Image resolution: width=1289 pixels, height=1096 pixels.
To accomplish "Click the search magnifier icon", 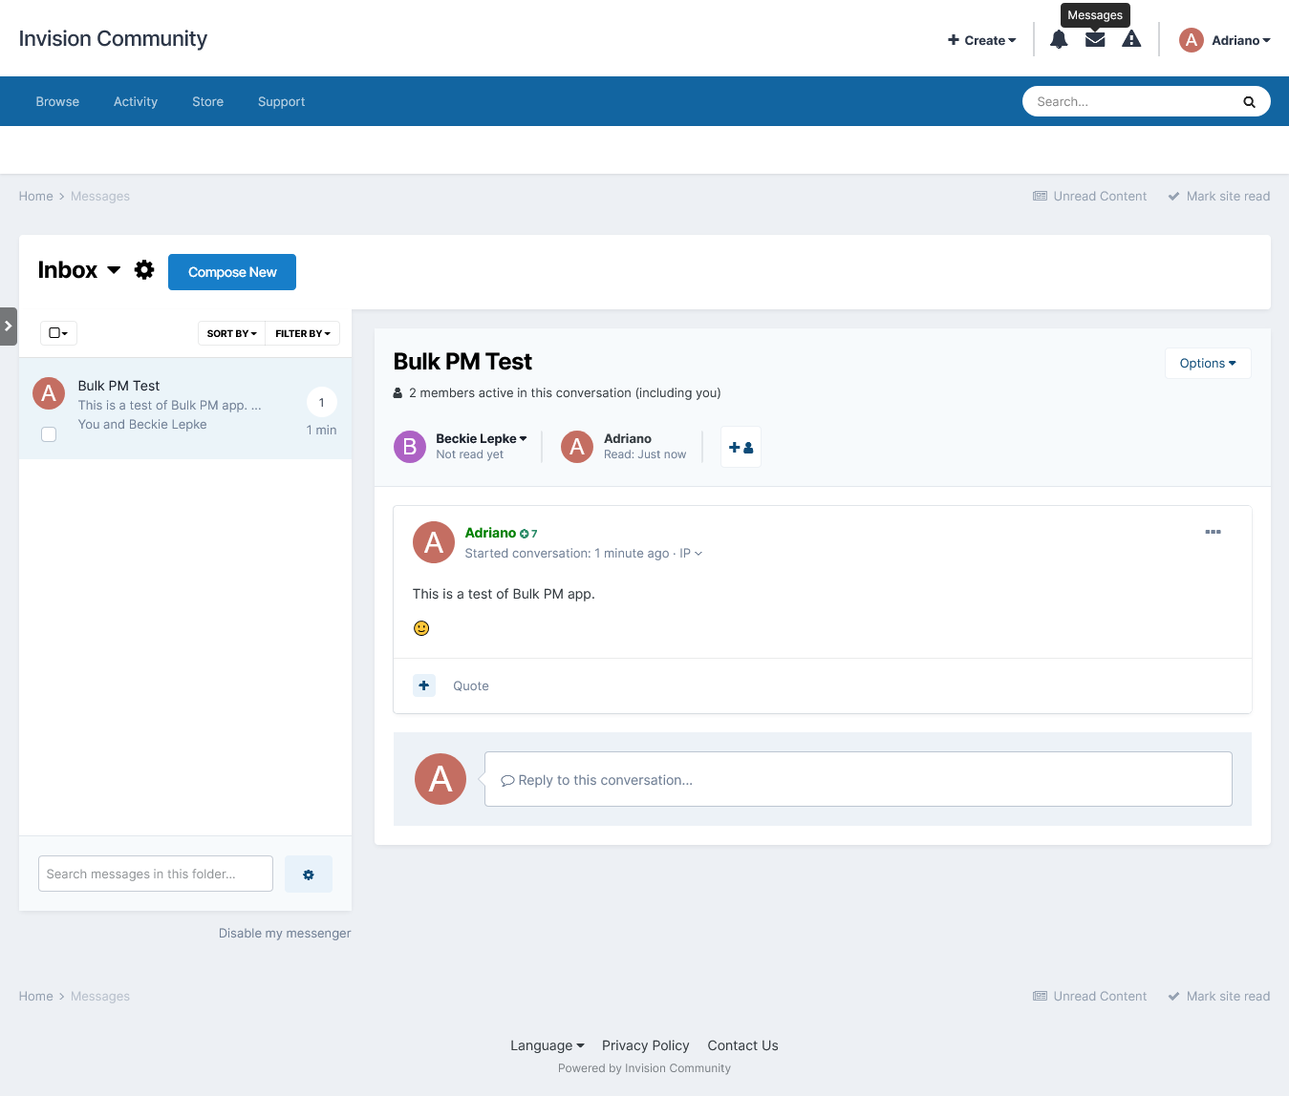I will point(1249,102).
